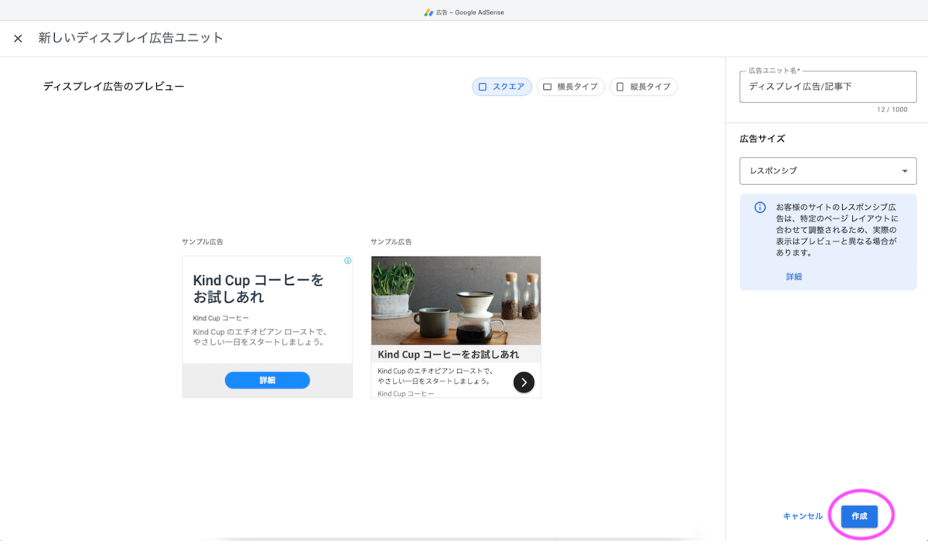Click the coffee photo in sample ad
Image resolution: width=928 pixels, height=541 pixels.
click(x=456, y=300)
